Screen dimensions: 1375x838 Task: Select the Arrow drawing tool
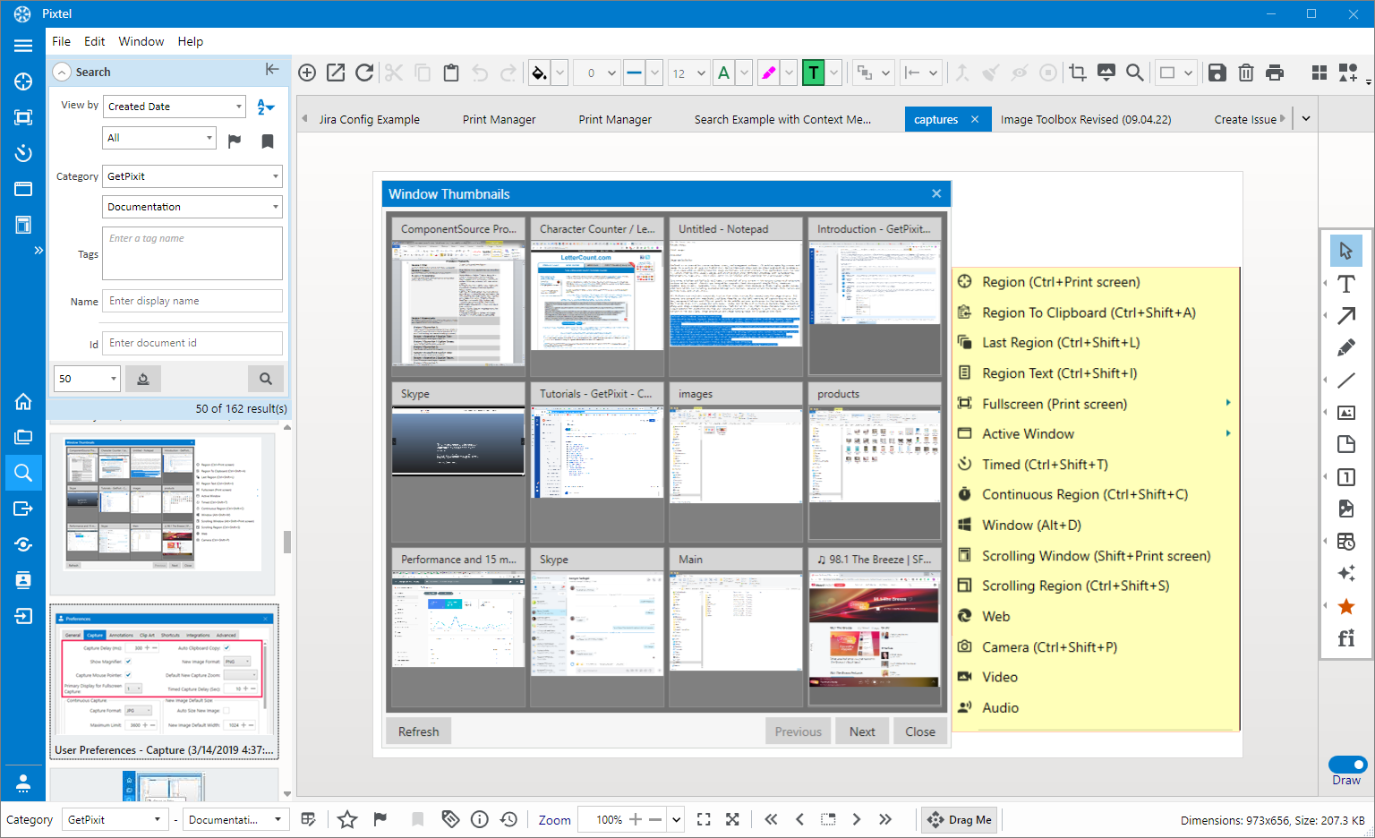(x=1345, y=316)
